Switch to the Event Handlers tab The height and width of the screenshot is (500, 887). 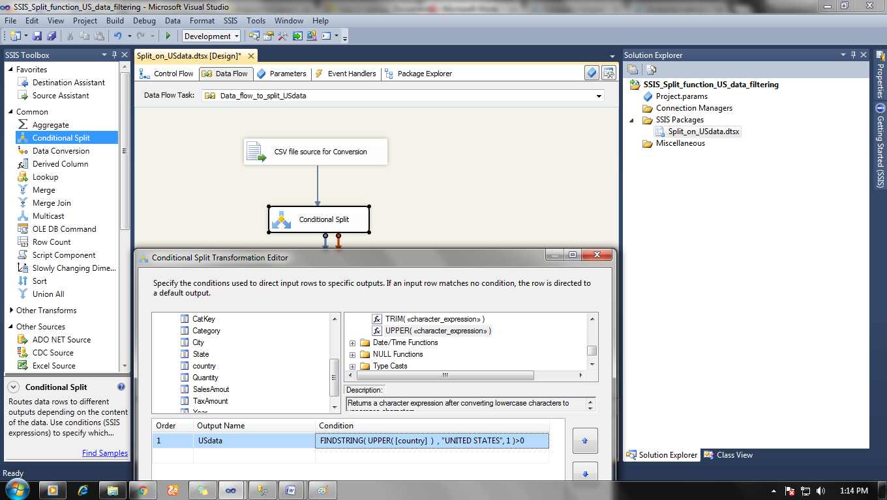[x=346, y=74]
